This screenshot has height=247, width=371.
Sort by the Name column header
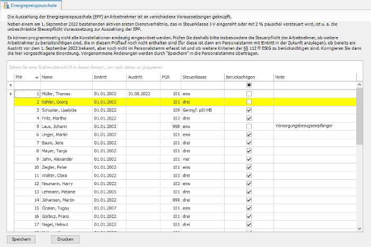[x=66, y=77]
